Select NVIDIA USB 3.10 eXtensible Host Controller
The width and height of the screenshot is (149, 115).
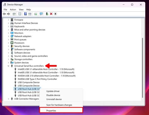(x=47, y=76)
